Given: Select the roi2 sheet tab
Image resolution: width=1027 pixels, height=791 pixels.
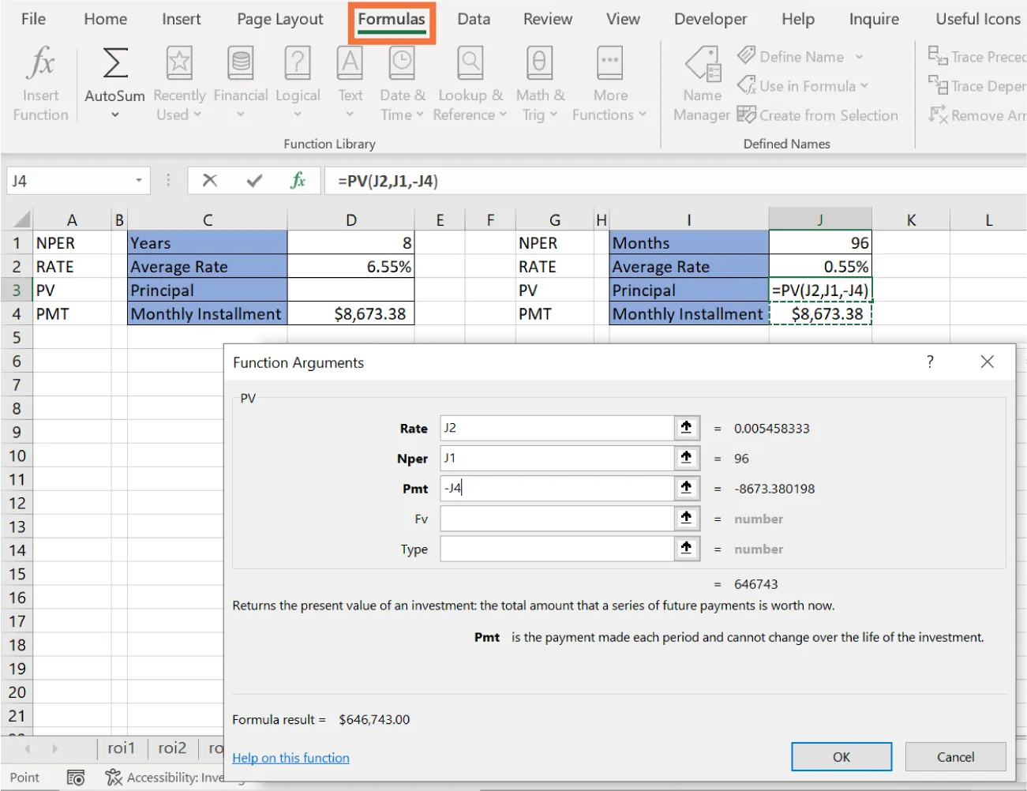Looking at the screenshot, I should 171,748.
